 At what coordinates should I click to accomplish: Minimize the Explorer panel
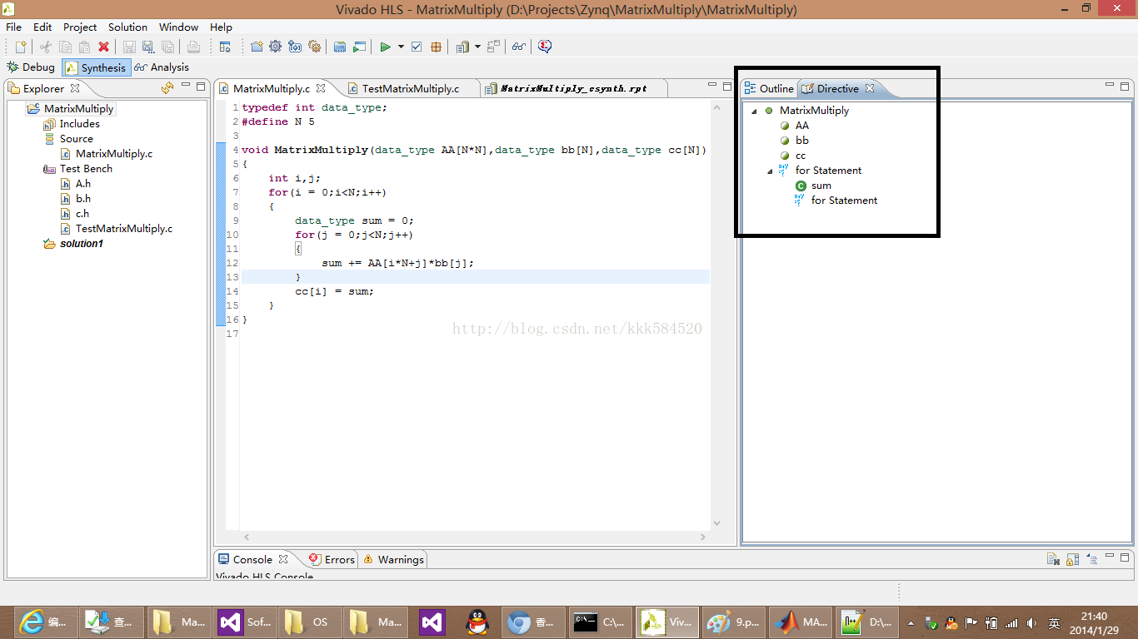pyautogui.click(x=187, y=86)
